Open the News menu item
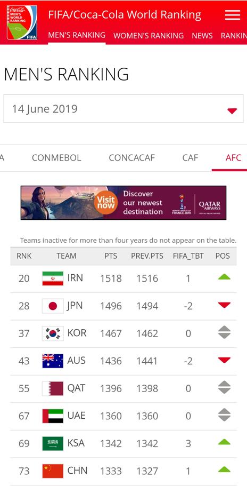This screenshot has height=486, width=247. (x=202, y=36)
